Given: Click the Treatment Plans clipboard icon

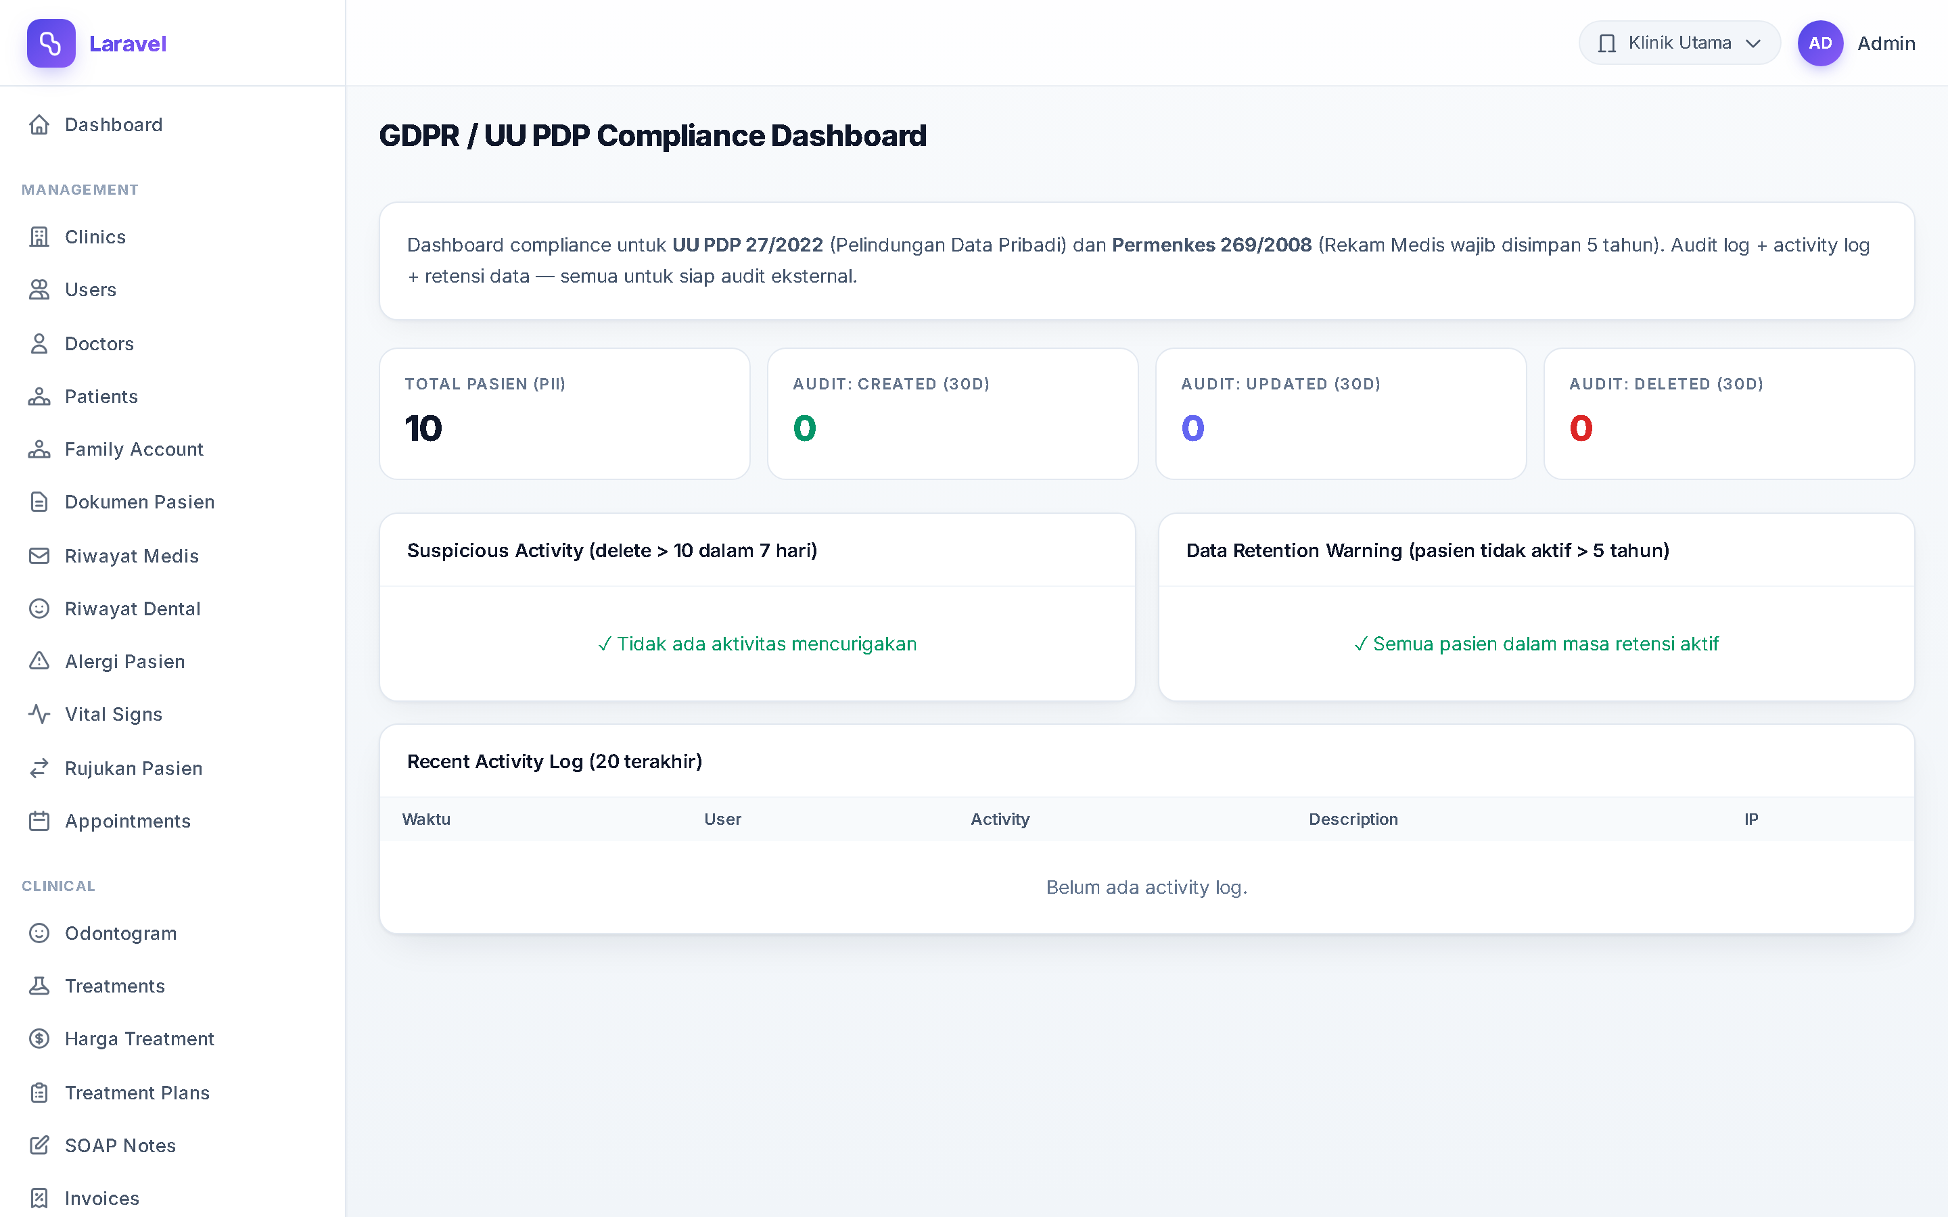Looking at the screenshot, I should click(39, 1093).
